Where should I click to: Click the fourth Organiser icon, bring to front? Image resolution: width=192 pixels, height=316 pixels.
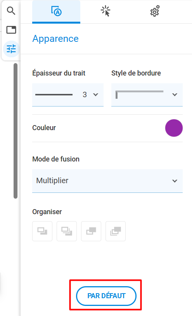(116, 231)
